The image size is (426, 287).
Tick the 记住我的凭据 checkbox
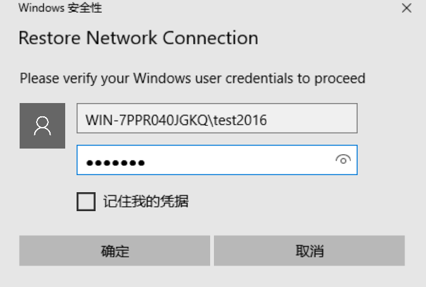coord(86,202)
